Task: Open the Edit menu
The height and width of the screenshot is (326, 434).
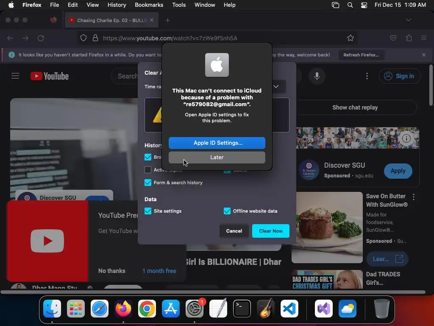Action: [72, 5]
